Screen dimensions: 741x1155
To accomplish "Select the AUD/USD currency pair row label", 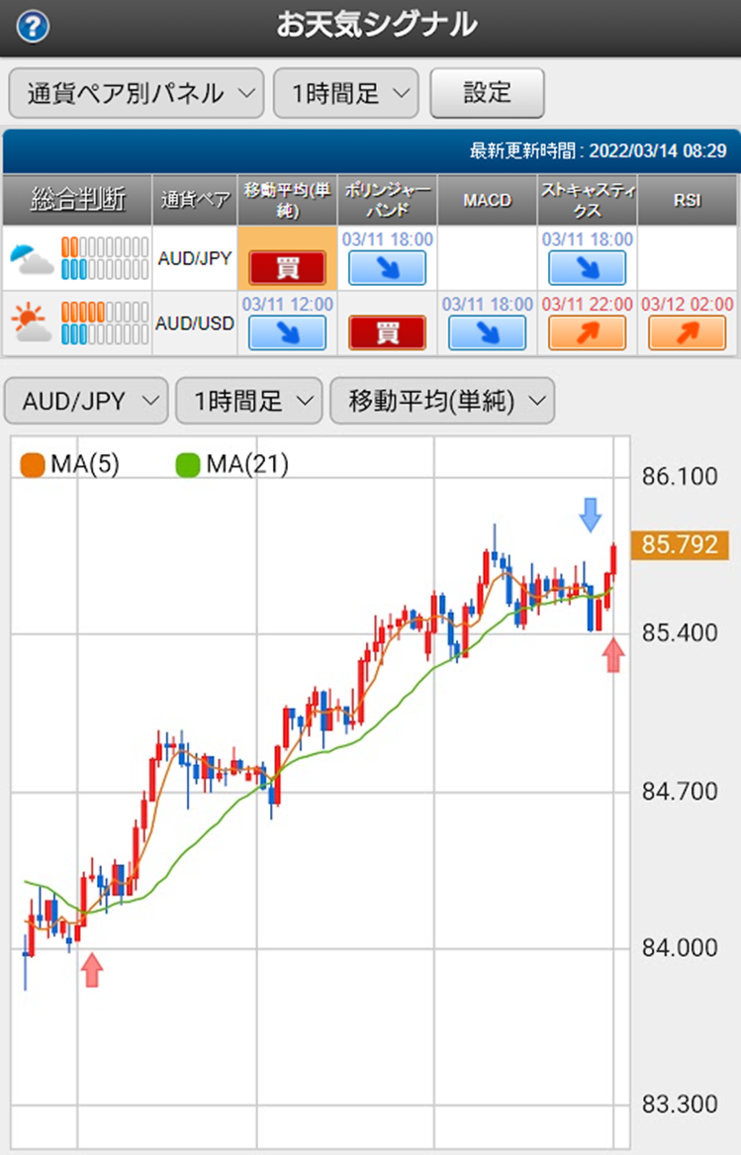I will click(x=195, y=324).
